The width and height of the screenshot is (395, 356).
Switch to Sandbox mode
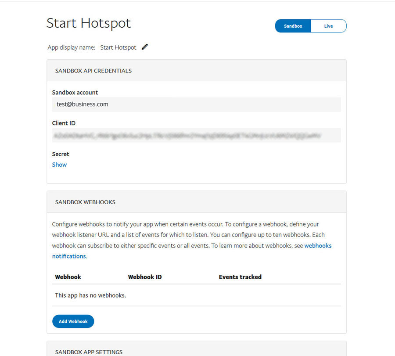pos(293,26)
